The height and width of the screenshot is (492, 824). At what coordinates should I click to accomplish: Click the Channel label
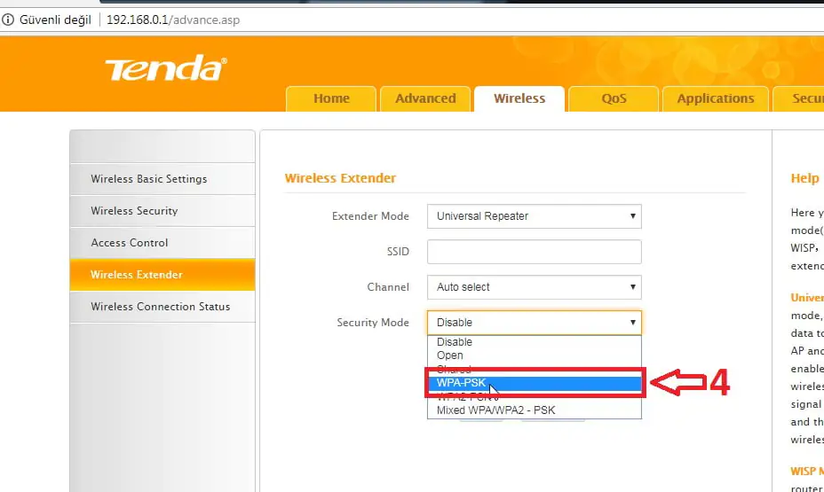[x=388, y=287]
